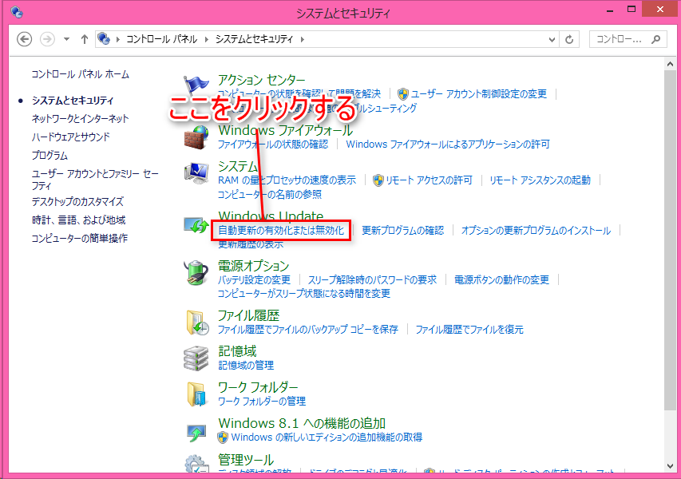The width and height of the screenshot is (681, 479).
Task: Click the Work Folders icon
Action: [196, 394]
